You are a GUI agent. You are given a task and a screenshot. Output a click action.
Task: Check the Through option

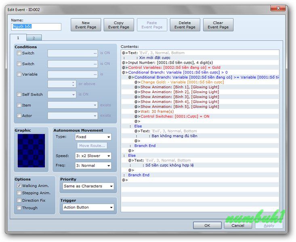pyautogui.click(x=19, y=208)
